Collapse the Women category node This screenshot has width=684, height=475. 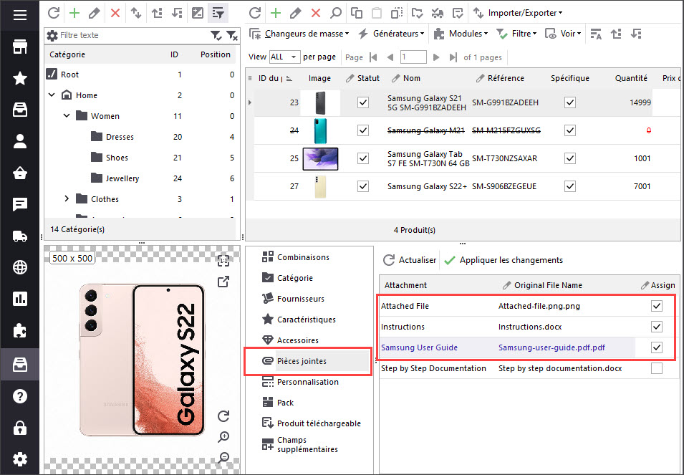pyautogui.click(x=67, y=115)
